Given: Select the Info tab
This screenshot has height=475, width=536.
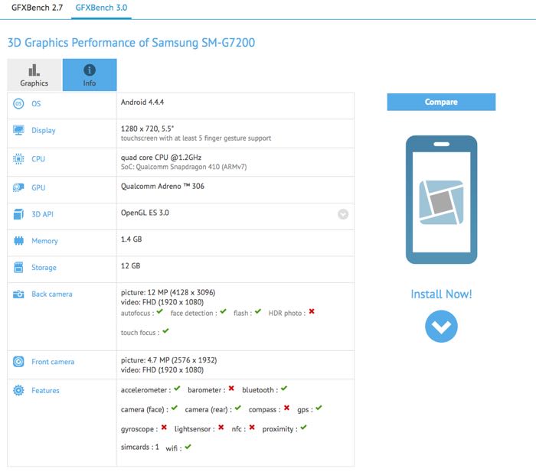Looking at the screenshot, I should point(90,76).
